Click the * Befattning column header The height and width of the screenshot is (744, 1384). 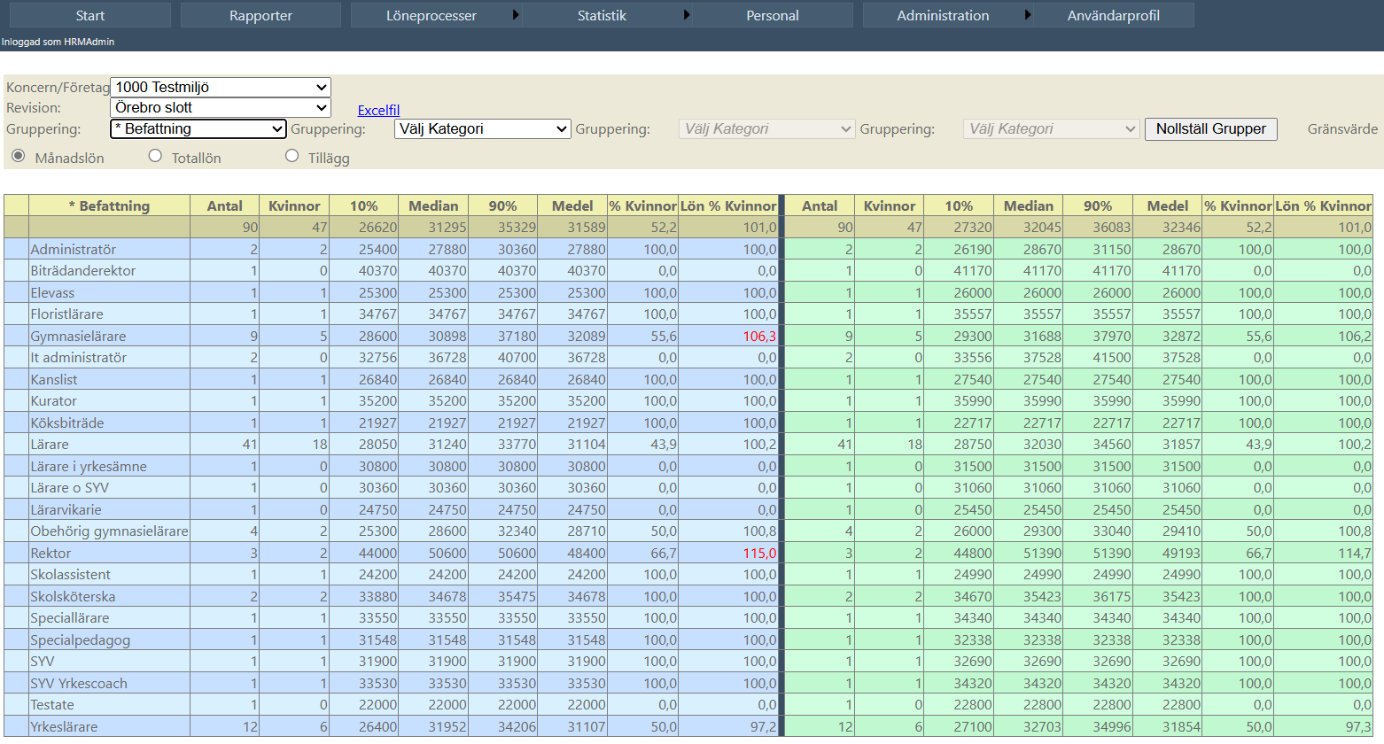110,205
